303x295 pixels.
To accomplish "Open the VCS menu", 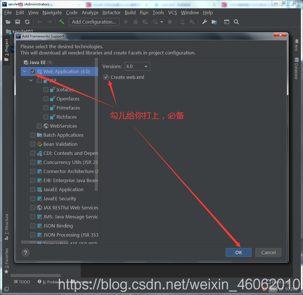I will coord(172,12).
